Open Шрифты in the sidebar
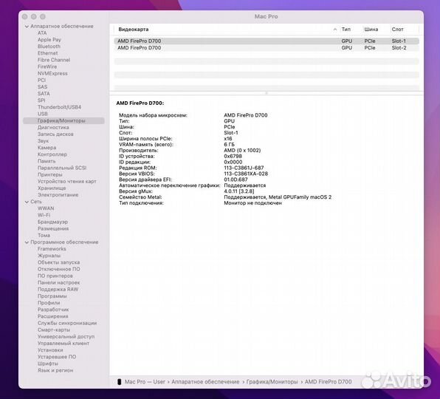This screenshot has width=440, height=399. coord(48,364)
